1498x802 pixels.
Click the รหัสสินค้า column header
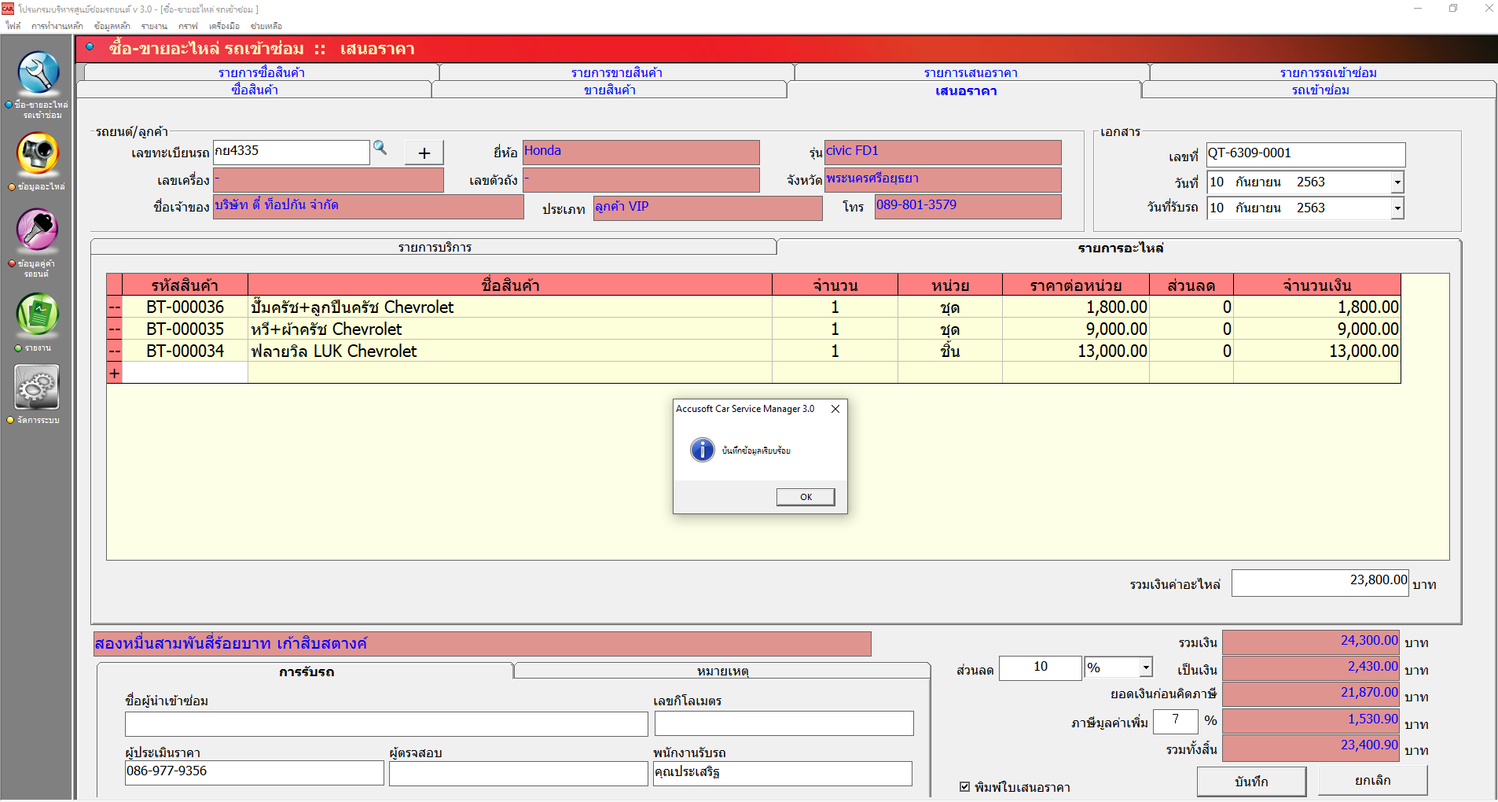pyautogui.click(x=185, y=285)
